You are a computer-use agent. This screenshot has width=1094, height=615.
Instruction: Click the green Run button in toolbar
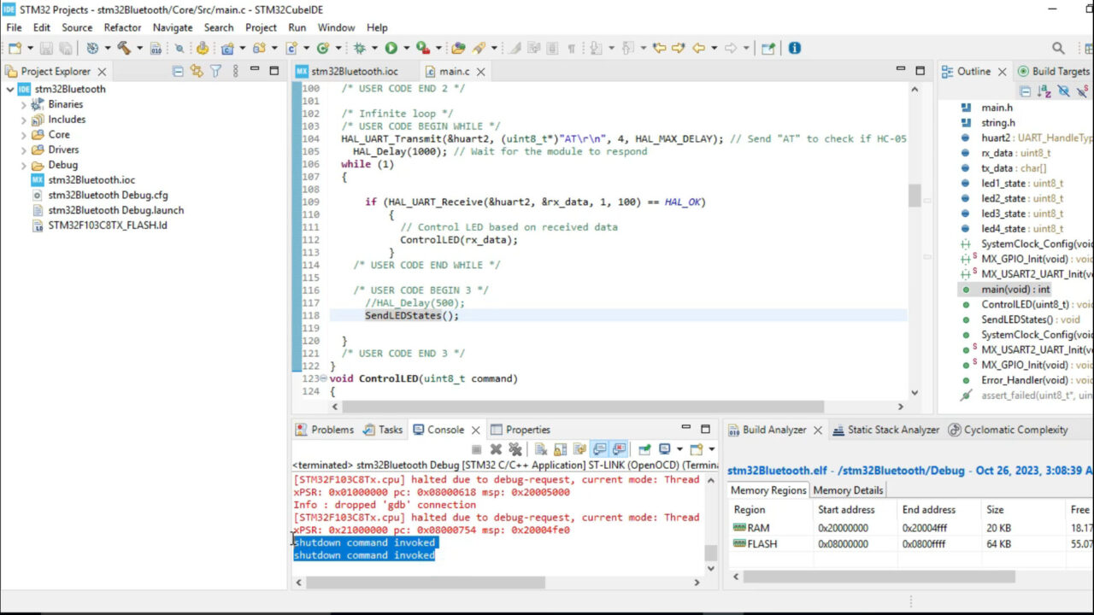click(391, 49)
